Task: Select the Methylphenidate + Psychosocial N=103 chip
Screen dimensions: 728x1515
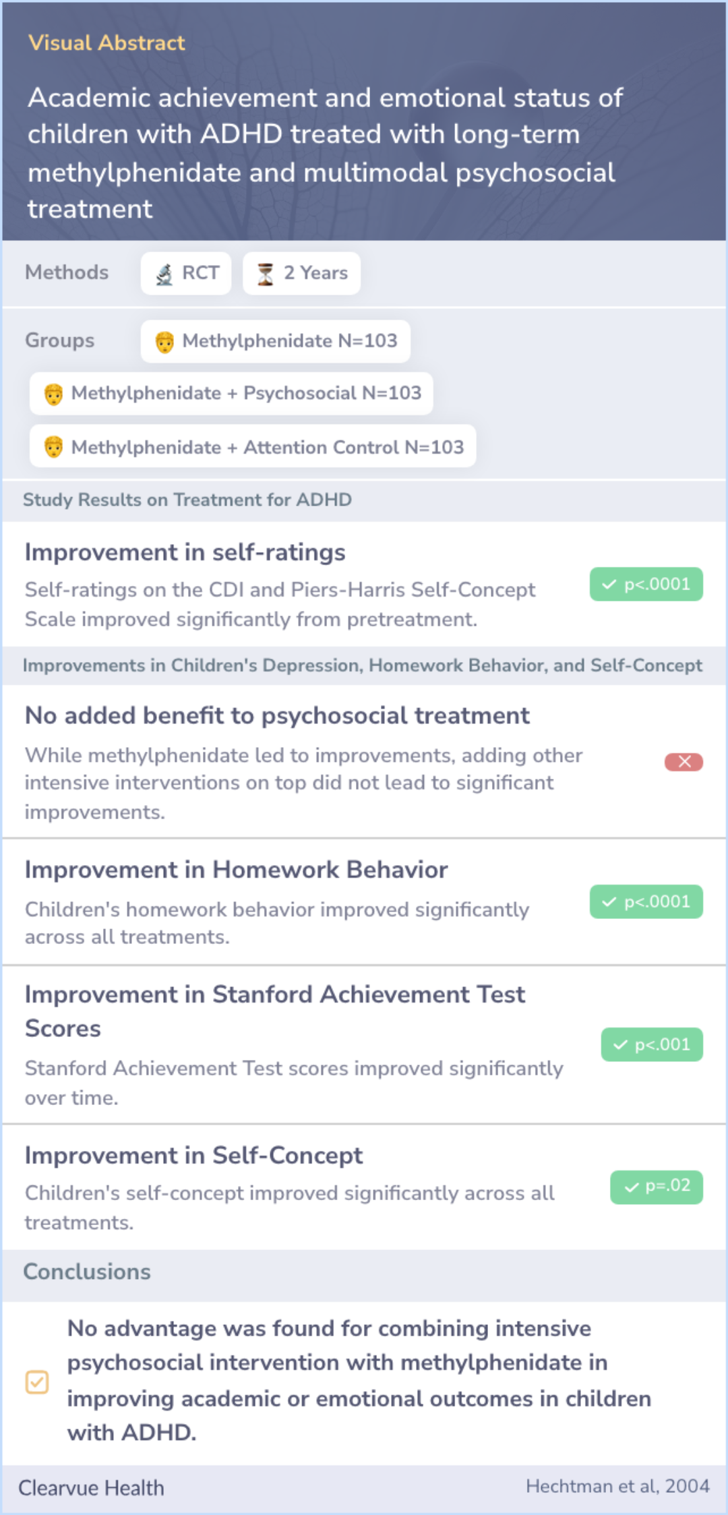Action: (x=231, y=394)
